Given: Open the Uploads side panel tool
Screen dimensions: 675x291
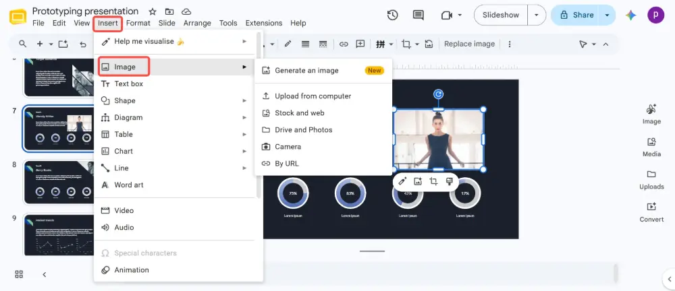Looking at the screenshot, I should [x=651, y=180].
